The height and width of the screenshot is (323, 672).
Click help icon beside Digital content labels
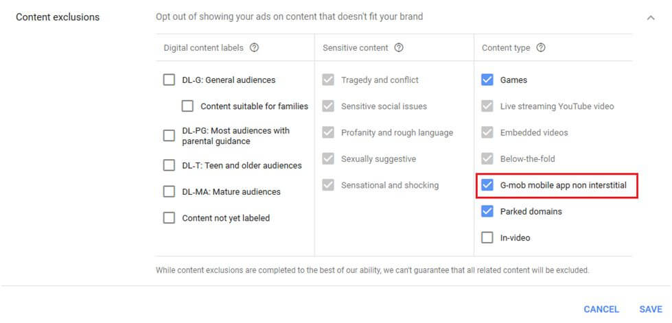(x=255, y=48)
